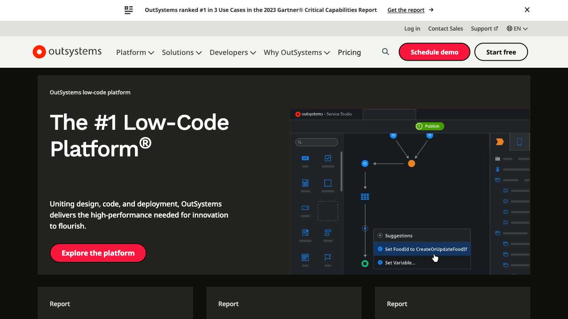Click the Log in link
The width and height of the screenshot is (568, 319).
click(x=412, y=28)
